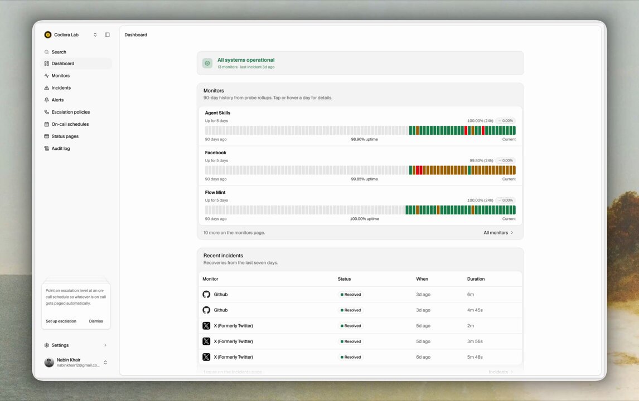Select the Facebook monitor name

click(x=216, y=153)
